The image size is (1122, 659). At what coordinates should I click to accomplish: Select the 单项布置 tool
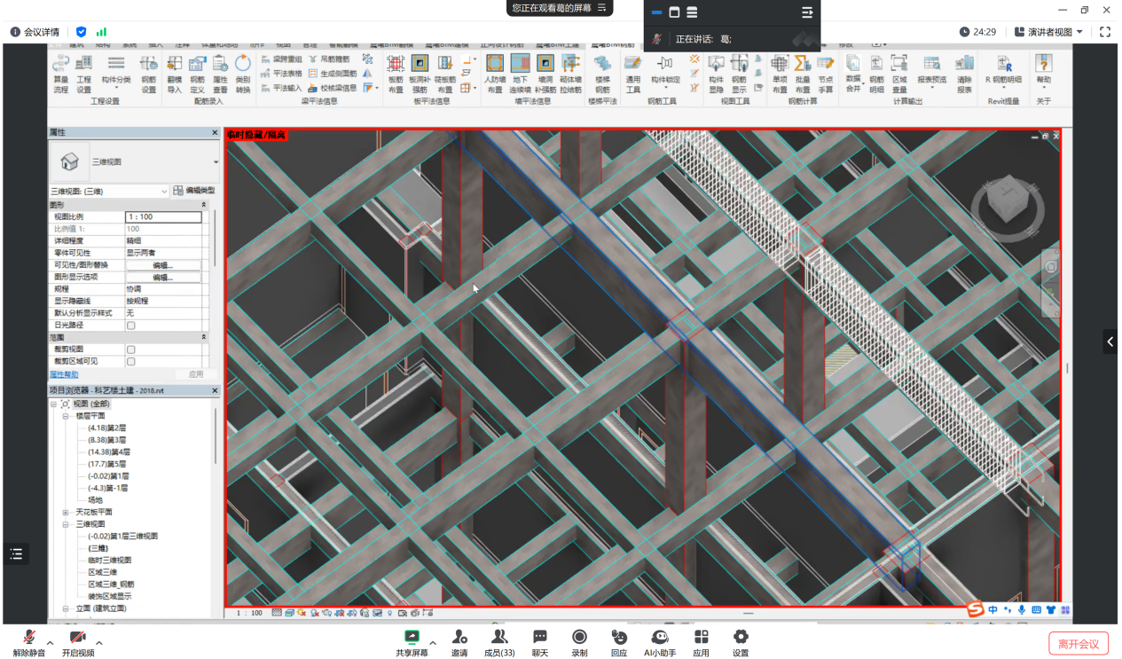pyautogui.click(x=780, y=74)
